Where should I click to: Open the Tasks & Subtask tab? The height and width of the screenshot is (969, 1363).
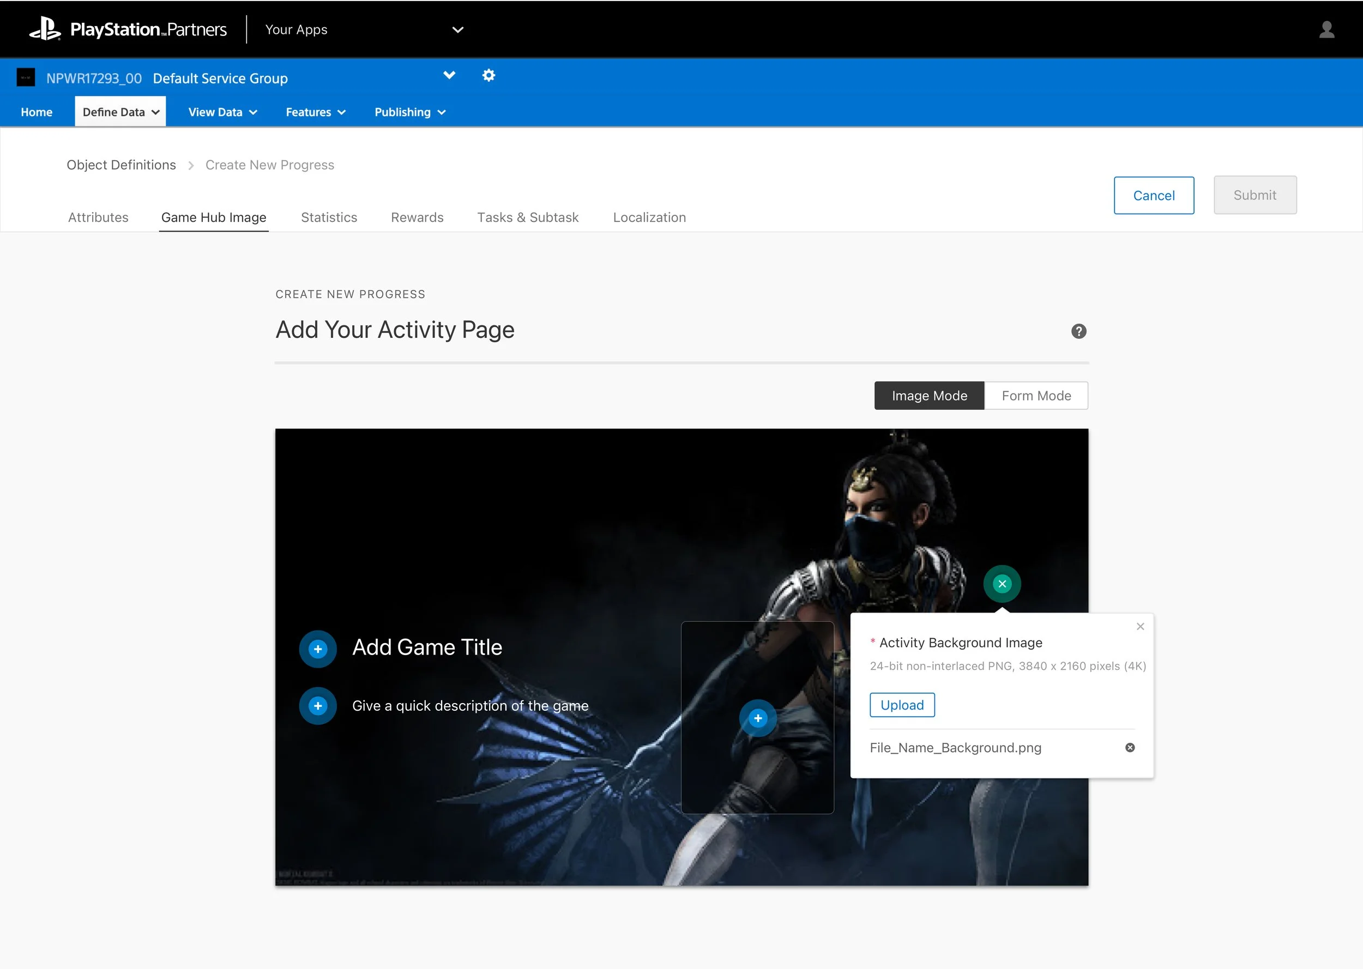click(x=528, y=217)
